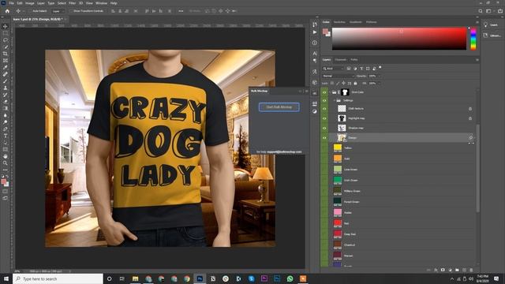
Task: Click the search icon at top right
Action: (481, 11)
